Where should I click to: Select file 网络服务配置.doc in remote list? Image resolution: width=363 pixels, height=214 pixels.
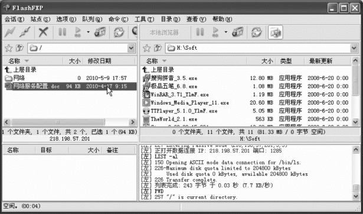point(70,86)
